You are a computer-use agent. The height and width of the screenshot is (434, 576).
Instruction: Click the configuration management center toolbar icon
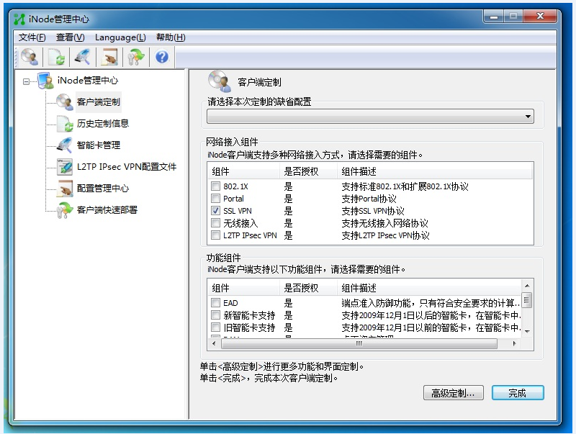click(109, 58)
